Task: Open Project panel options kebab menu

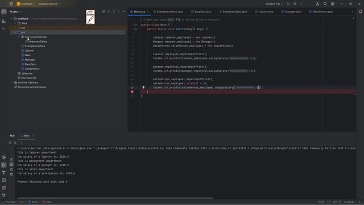Action: (119, 11)
